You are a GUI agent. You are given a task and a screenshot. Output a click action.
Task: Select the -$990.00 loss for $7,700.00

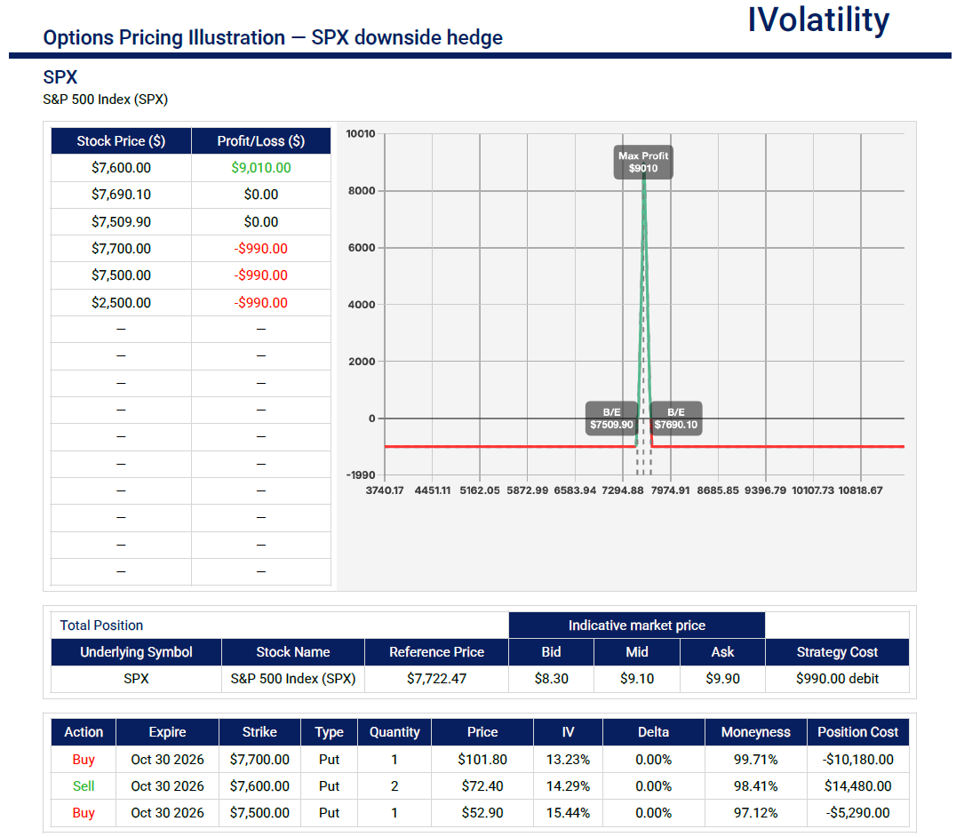pos(260,249)
